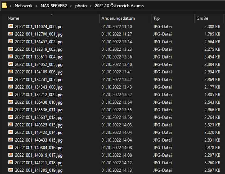Expand the chevron after Netzwerk breadcrumb
This screenshot has width=225, height=174.
pos(37,6)
